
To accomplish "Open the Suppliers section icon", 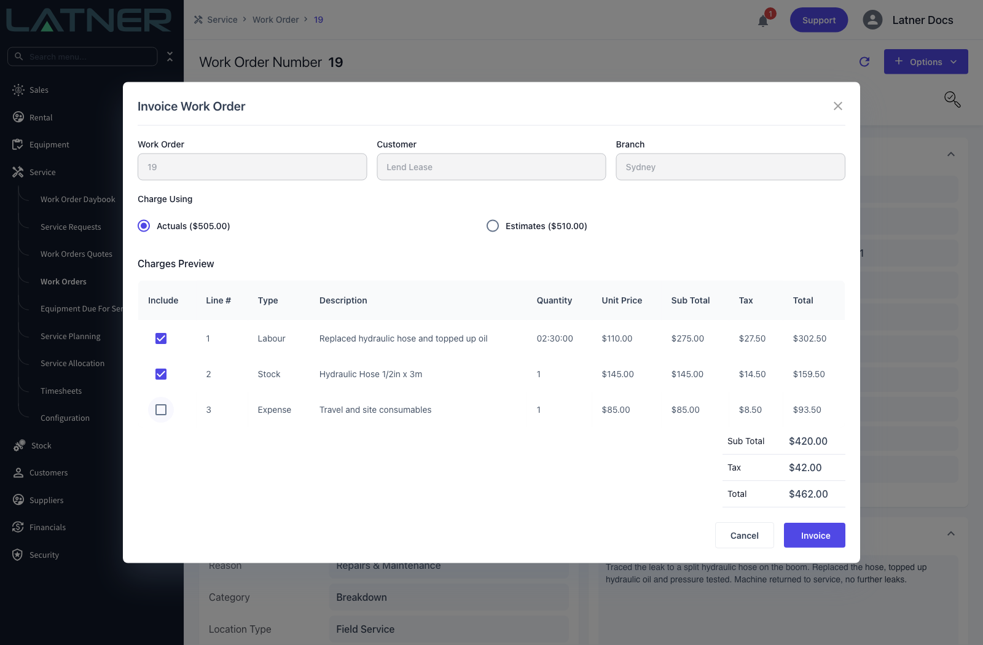I will (18, 499).
